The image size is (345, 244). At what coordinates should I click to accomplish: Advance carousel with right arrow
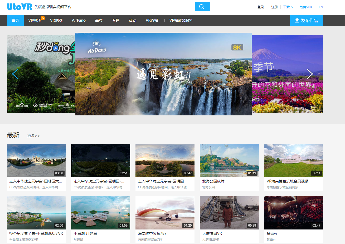(x=310, y=74)
